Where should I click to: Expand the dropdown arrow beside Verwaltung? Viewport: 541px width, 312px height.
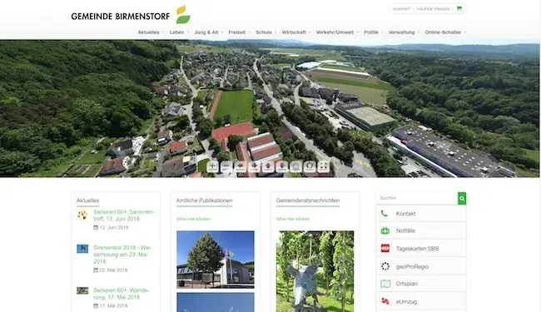pyautogui.click(x=419, y=32)
